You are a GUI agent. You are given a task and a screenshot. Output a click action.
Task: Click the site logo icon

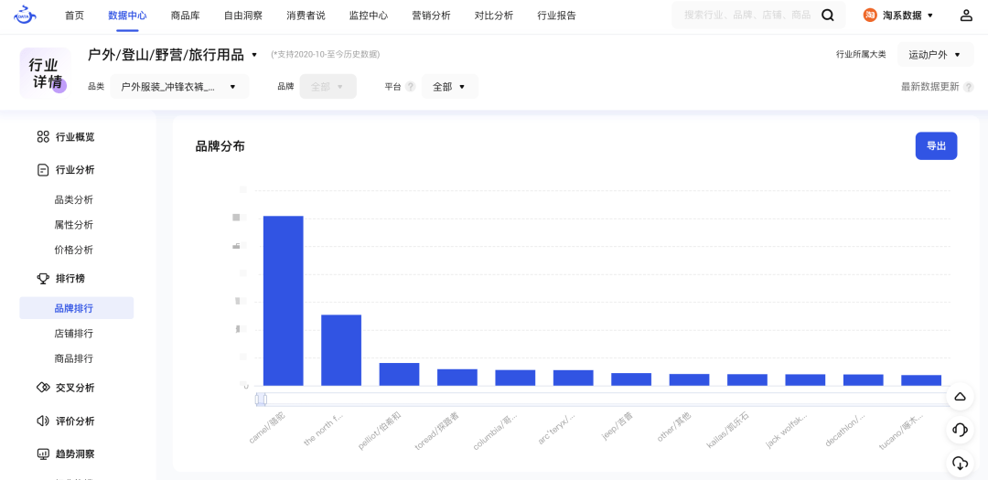click(26, 16)
